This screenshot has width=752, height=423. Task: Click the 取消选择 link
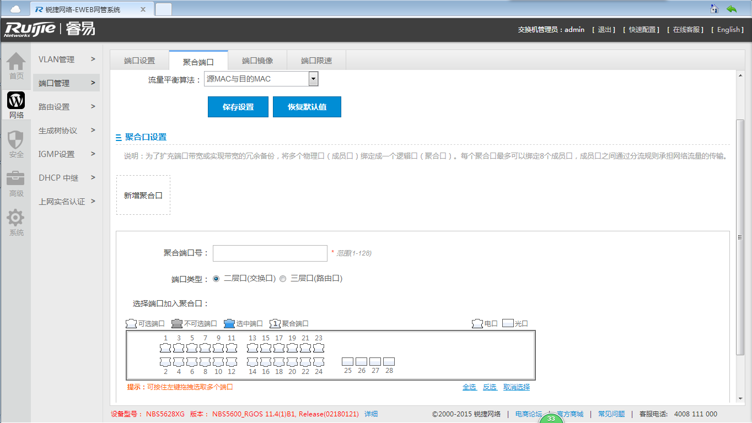517,387
